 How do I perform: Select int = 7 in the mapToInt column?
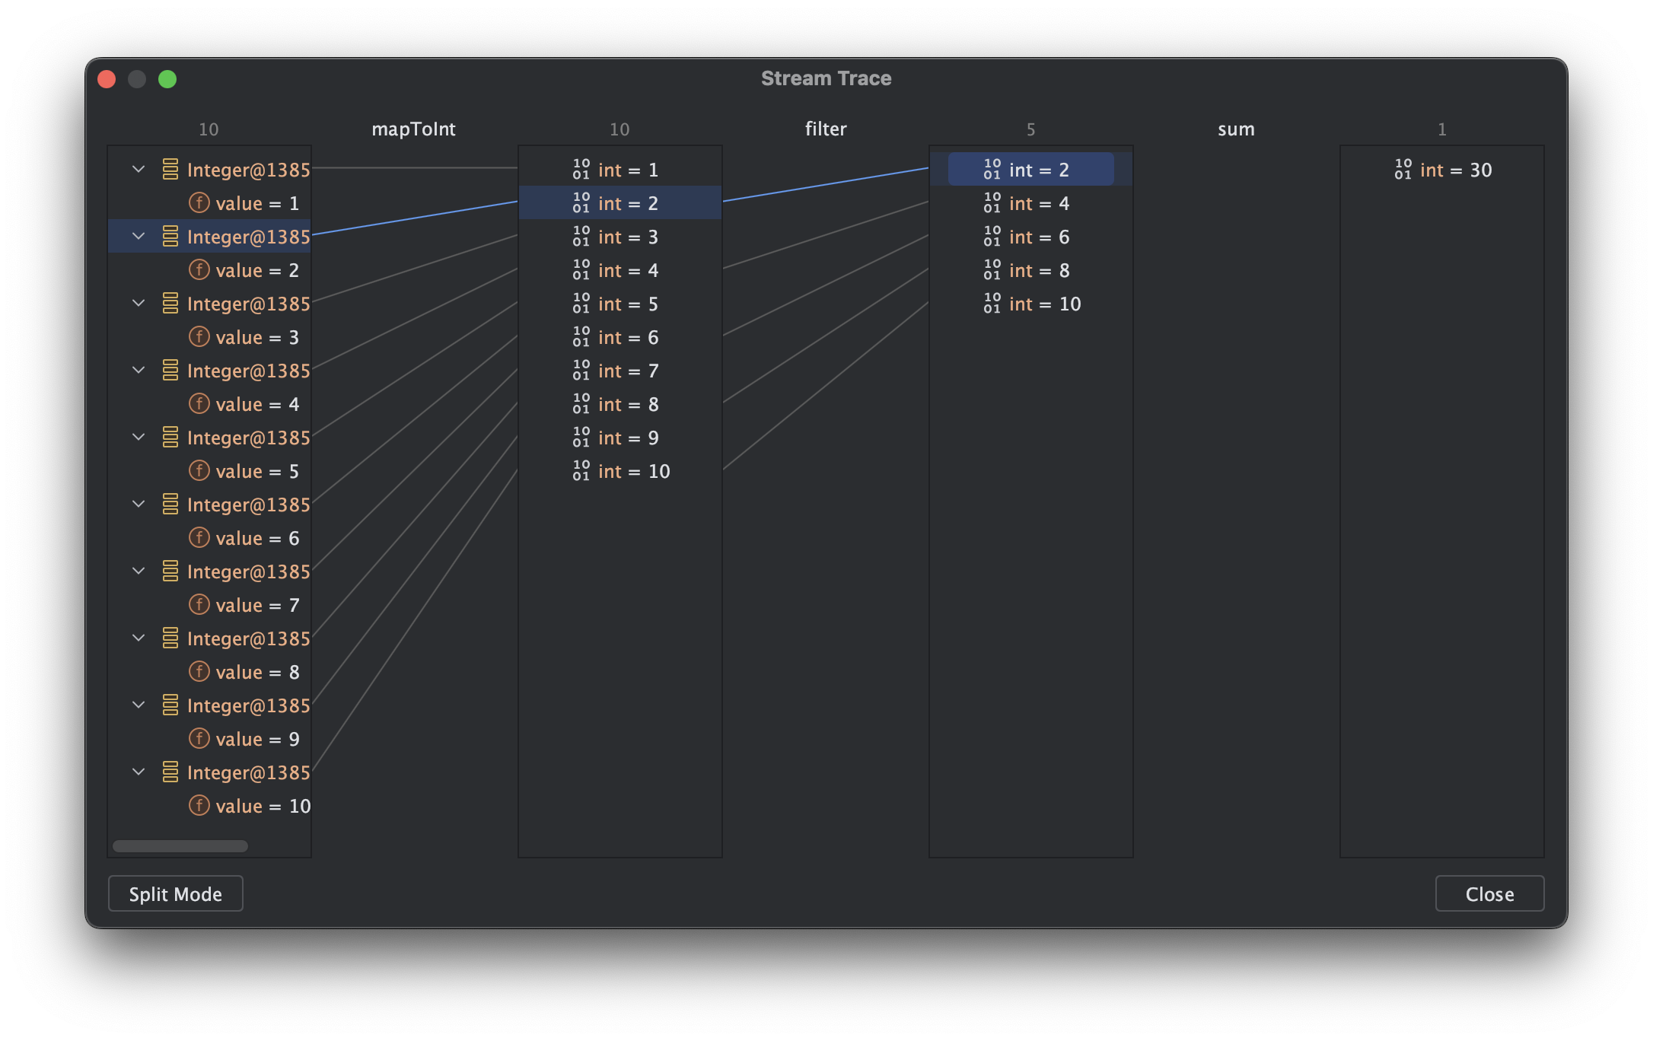(x=627, y=371)
